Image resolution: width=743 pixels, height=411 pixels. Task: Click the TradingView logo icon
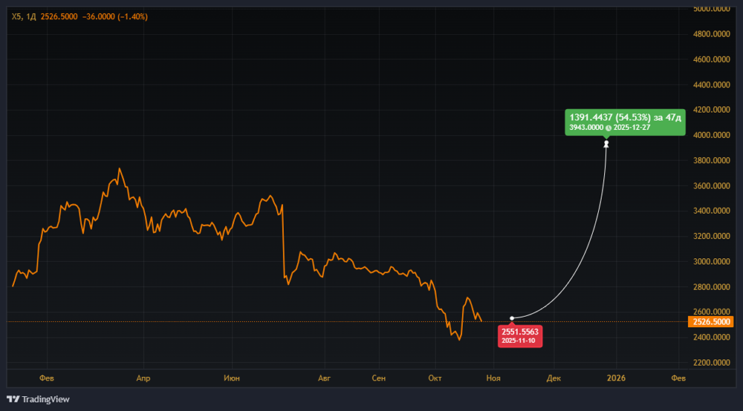point(13,399)
